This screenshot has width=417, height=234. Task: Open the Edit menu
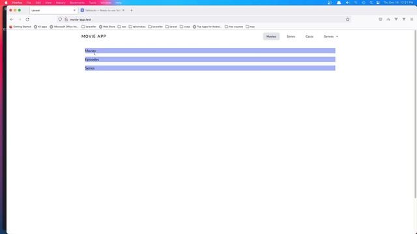click(38, 3)
